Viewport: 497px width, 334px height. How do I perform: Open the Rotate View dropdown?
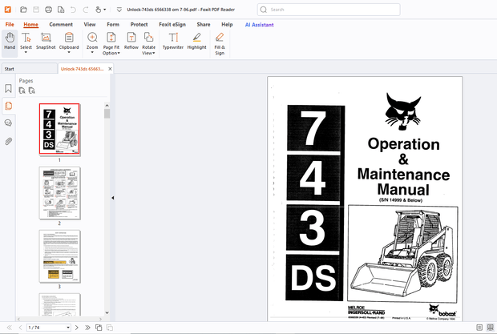pos(148,44)
